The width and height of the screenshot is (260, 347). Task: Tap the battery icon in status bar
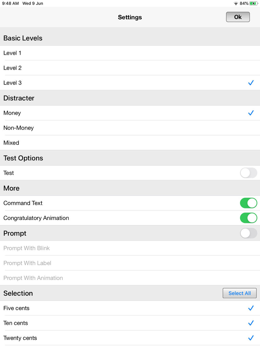point(253,3)
